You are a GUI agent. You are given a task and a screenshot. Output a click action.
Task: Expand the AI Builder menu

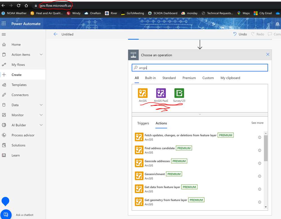(x=41, y=125)
